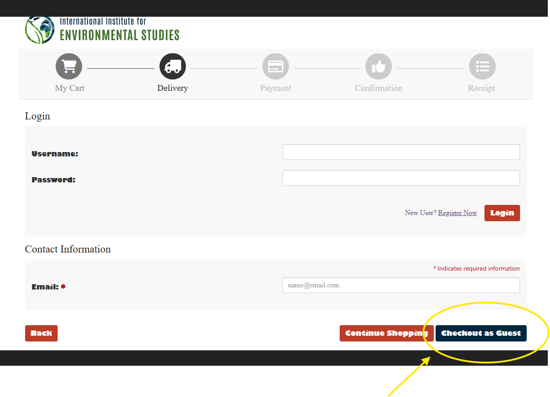Screen dimensions: 550x397
Task: Open the Register Now link
Action: click(x=458, y=213)
